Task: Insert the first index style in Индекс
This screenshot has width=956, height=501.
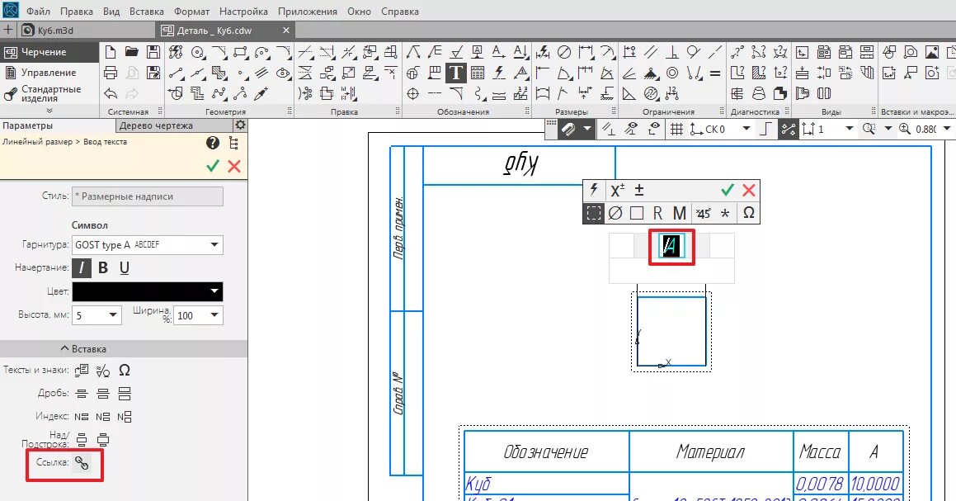Action: [x=82, y=417]
